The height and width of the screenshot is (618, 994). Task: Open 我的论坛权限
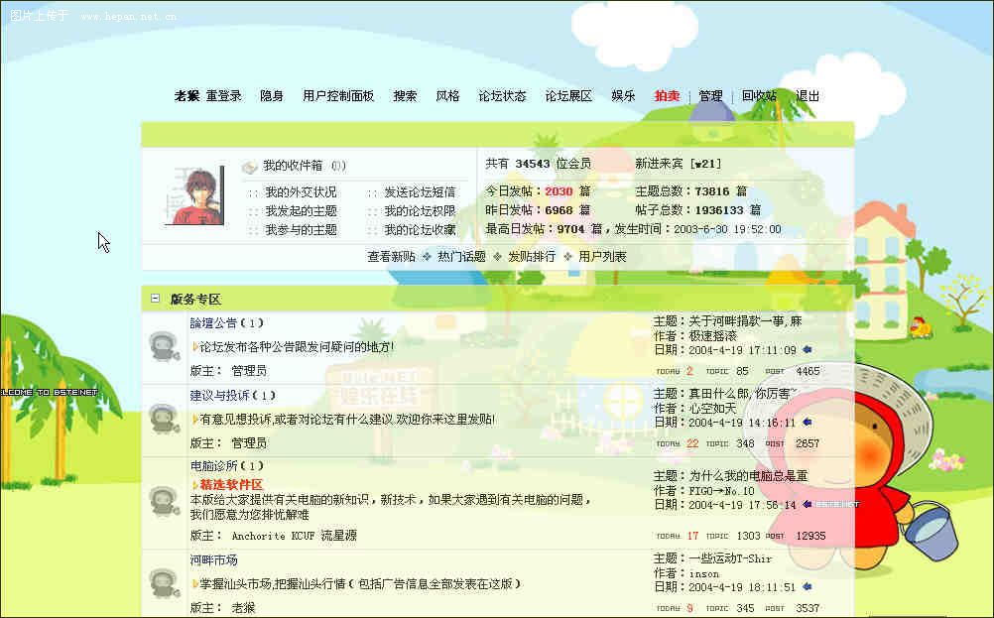tap(420, 210)
